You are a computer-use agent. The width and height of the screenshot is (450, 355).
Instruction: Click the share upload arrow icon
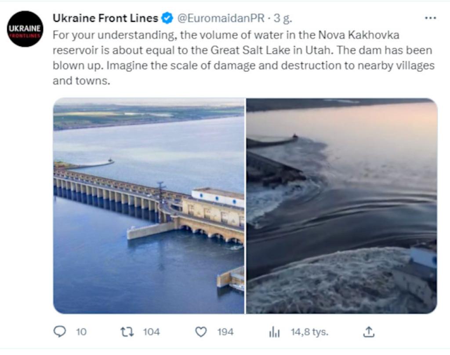pyautogui.click(x=369, y=332)
